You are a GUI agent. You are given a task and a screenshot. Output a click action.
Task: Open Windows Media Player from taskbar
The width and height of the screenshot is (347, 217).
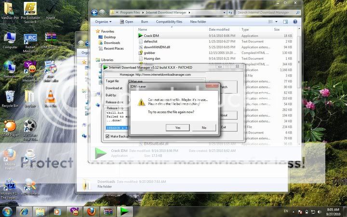tap(57, 212)
